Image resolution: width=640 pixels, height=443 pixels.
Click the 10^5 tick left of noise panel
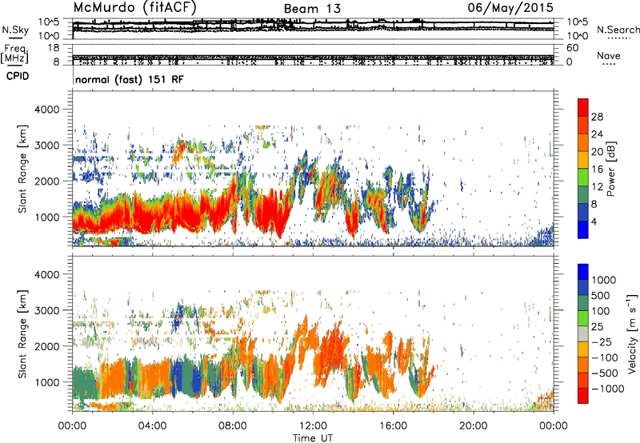pyautogui.click(x=49, y=22)
